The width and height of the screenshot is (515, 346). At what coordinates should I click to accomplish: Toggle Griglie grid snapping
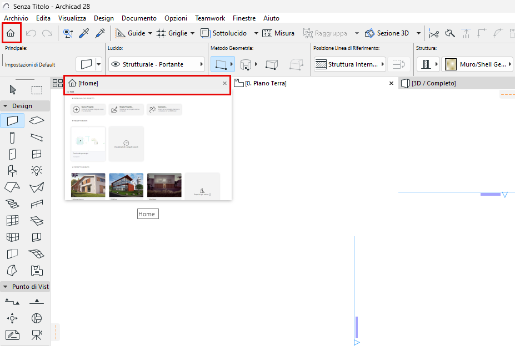pos(172,33)
